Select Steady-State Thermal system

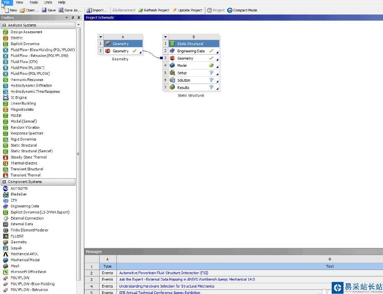click(x=25, y=157)
